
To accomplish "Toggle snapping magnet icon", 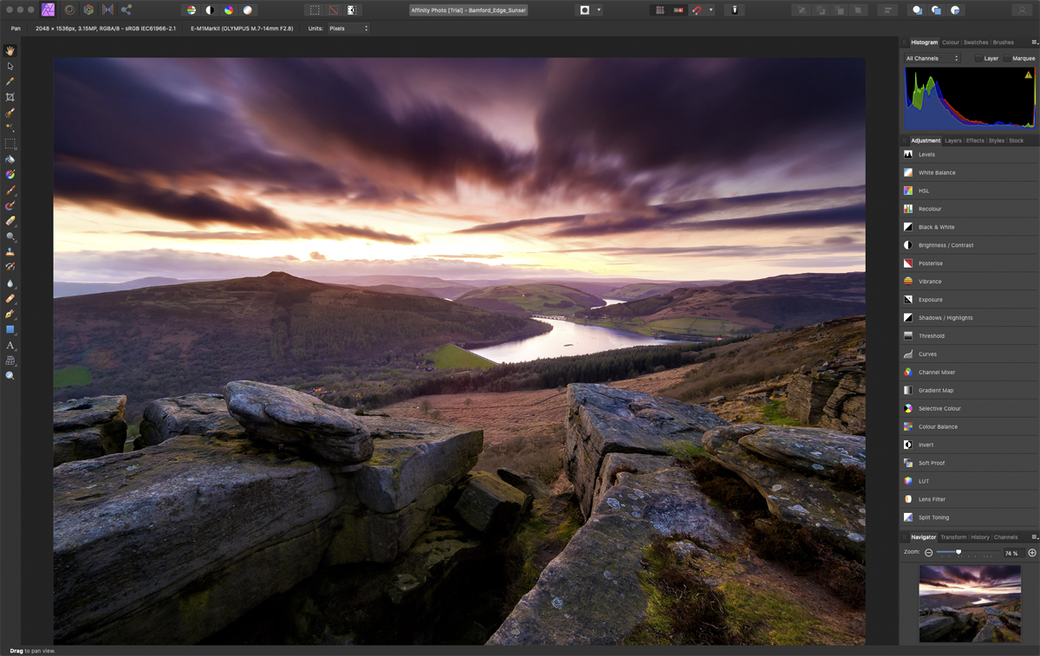I will click(x=697, y=10).
